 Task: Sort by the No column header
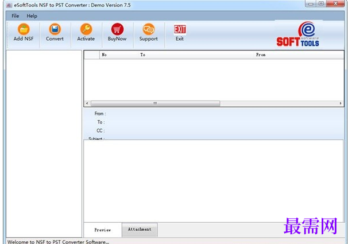(x=118, y=55)
